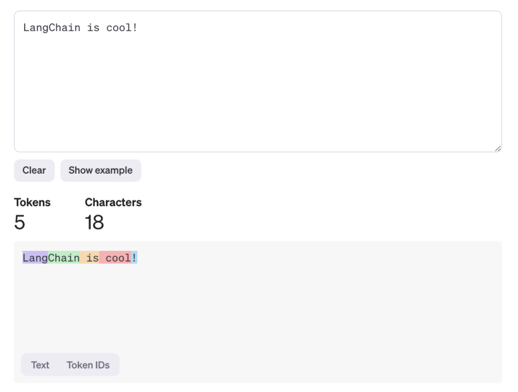Click the token count number 5
518x392 pixels.
click(x=19, y=222)
